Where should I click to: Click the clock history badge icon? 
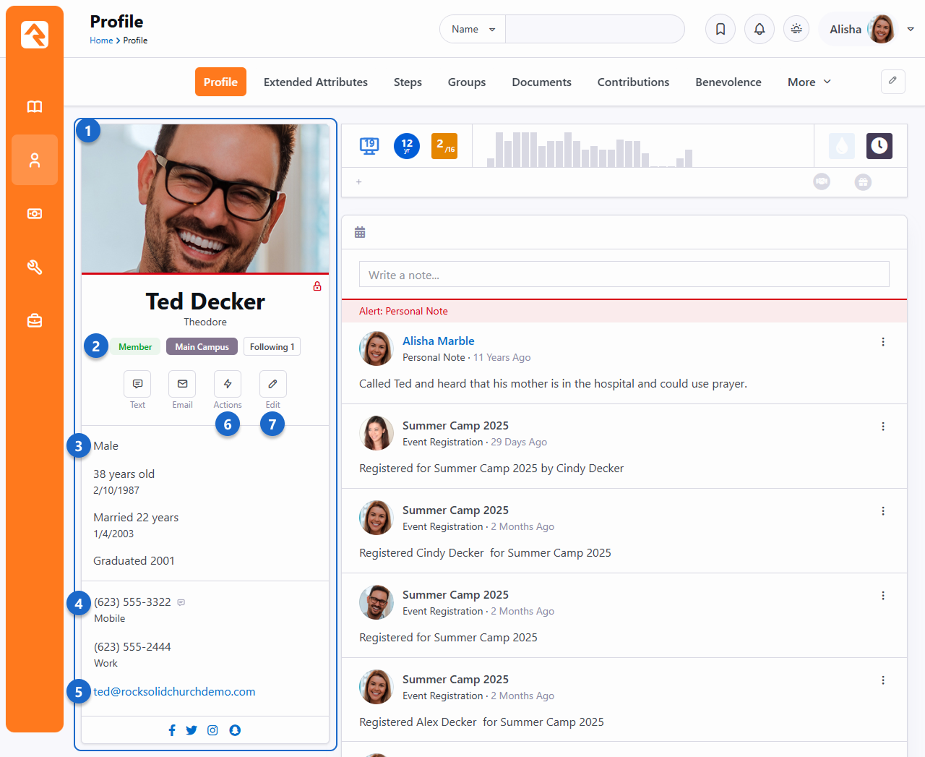click(x=879, y=146)
